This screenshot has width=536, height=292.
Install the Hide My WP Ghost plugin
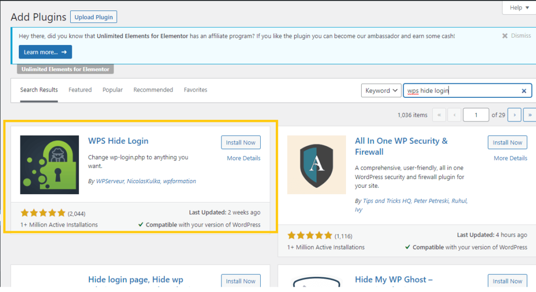coord(507,280)
